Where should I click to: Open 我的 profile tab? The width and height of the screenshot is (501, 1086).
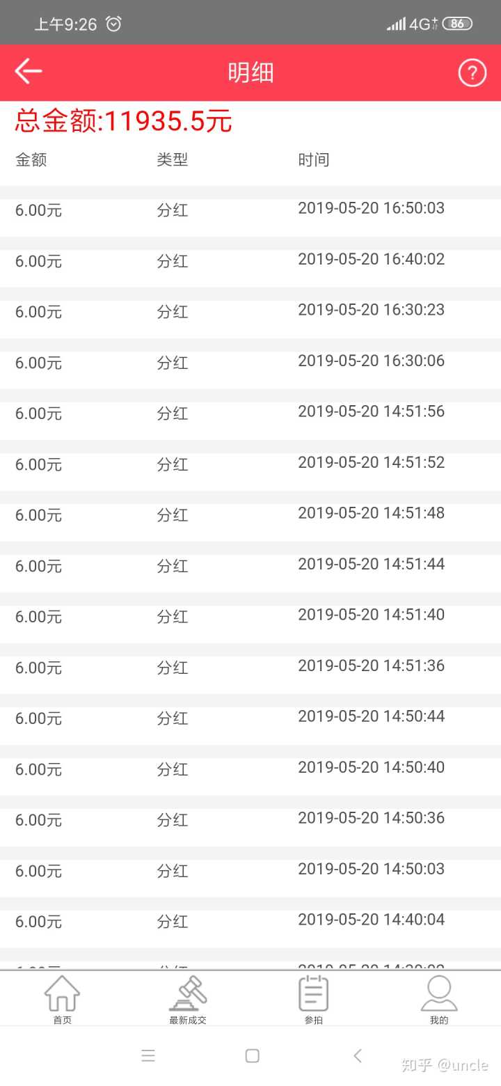coord(439,1000)
